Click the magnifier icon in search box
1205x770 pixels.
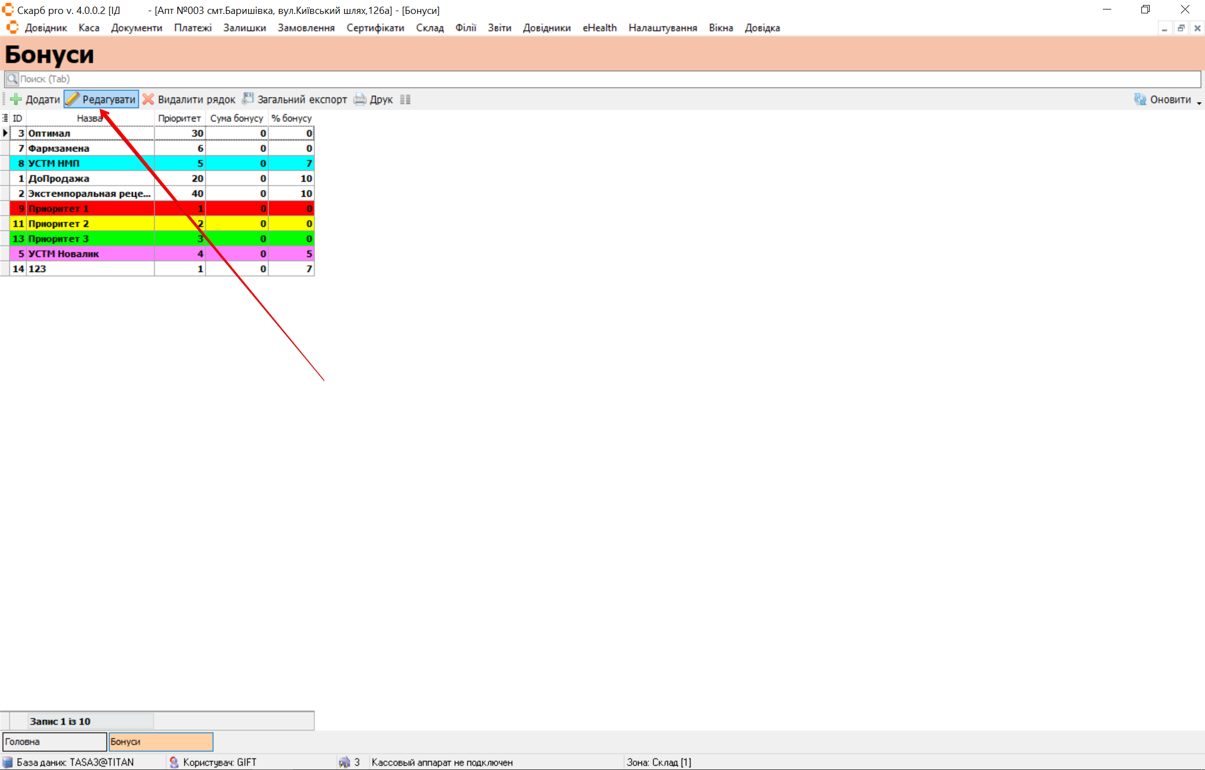pyautogui.click(x=12, y=79)
